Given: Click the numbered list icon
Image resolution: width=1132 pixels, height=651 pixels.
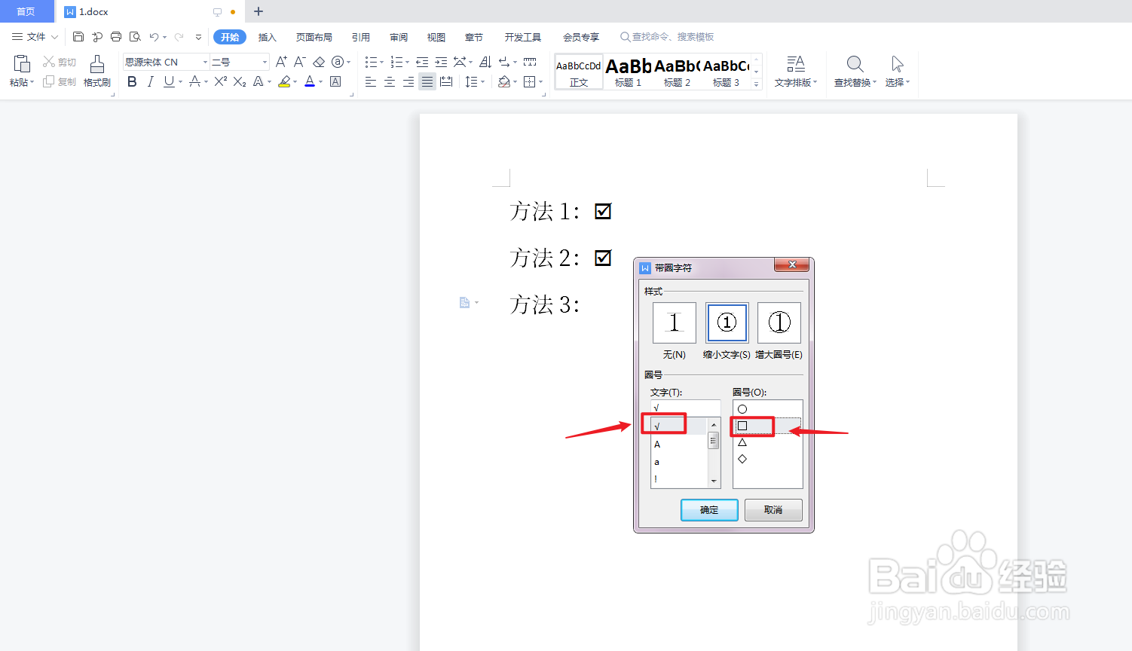Looking at the screenshot, I should coord(396,62).
